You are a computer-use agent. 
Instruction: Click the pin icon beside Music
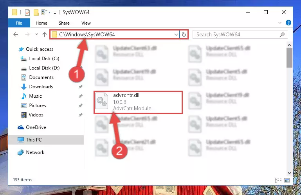(80, 96)
